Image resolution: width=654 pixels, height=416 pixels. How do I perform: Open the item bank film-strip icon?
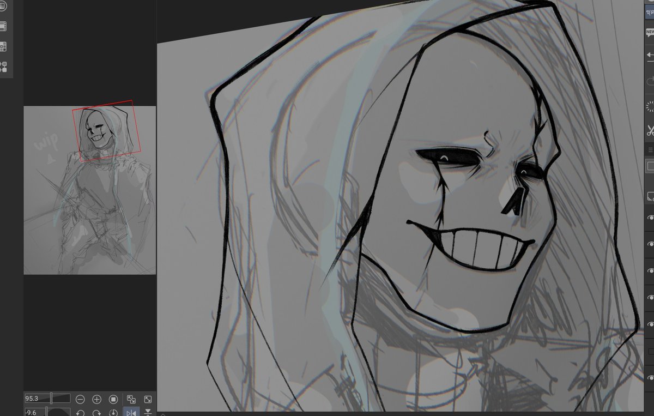(x=3, y=26)
